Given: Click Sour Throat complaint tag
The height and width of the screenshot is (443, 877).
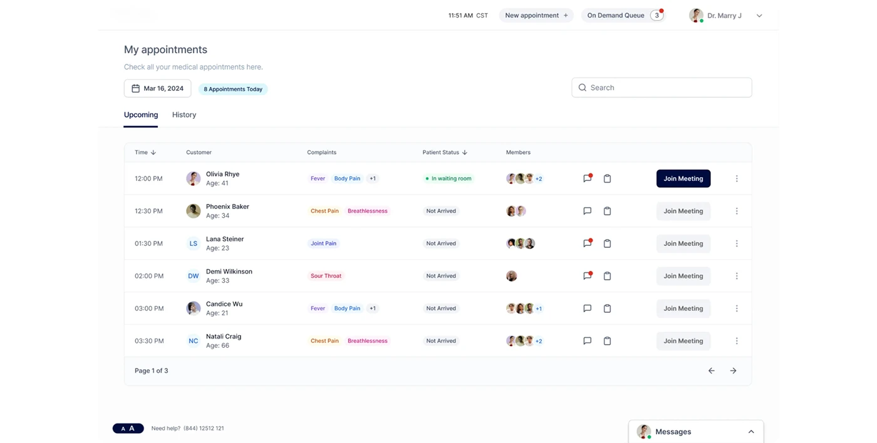Looking at the screenshot, I should [x=326, y=276].
